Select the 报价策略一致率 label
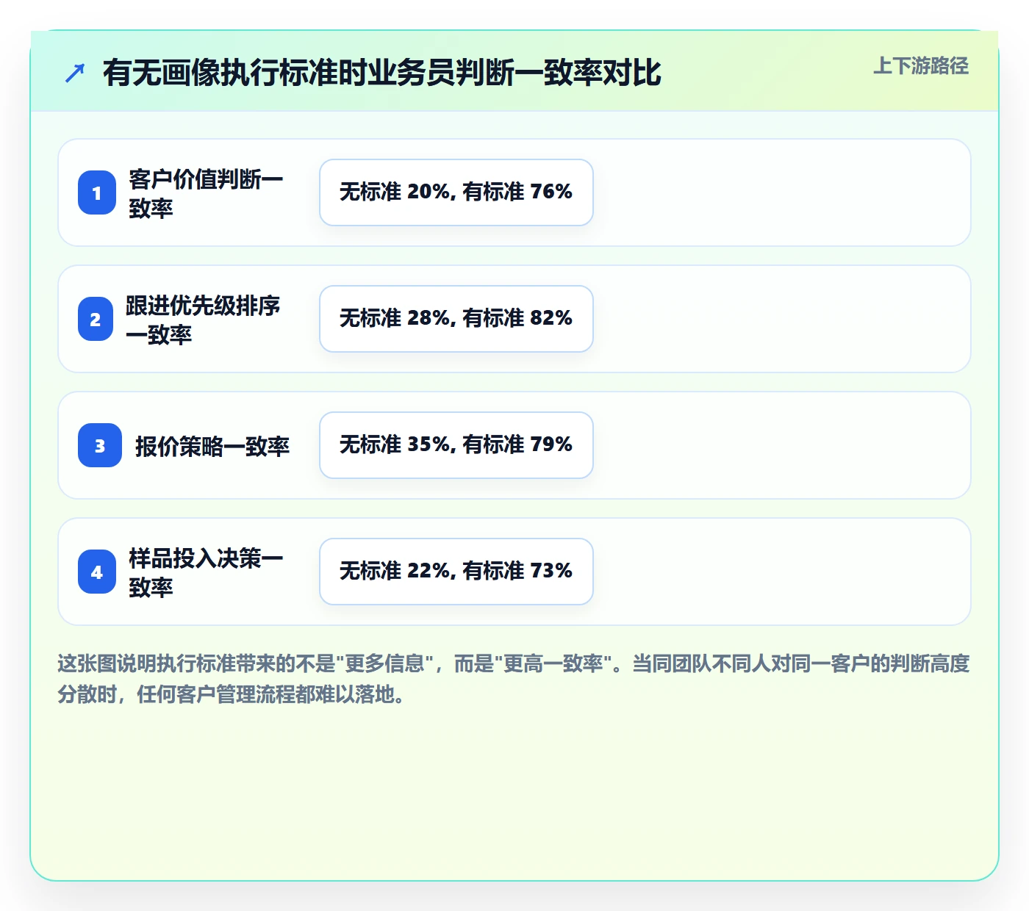The width and height of the screenshot is (1029, 911). point(212,446)
